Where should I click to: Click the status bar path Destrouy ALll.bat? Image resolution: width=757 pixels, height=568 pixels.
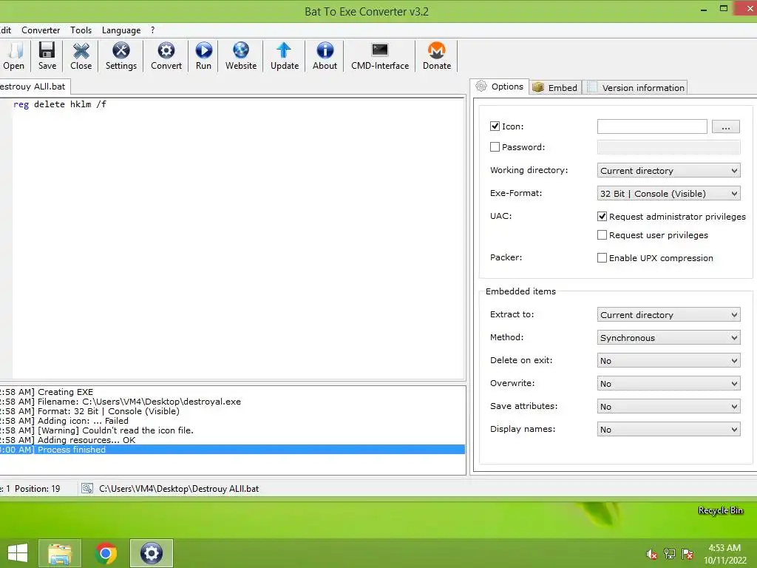point(179,489)
